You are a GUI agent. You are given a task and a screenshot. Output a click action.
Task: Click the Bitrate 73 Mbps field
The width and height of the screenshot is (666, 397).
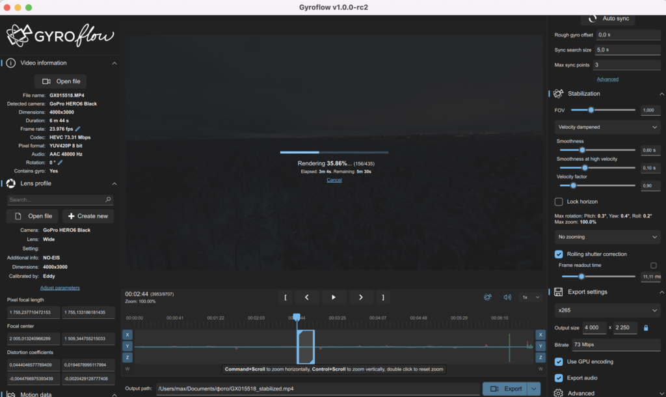[616, 345]
